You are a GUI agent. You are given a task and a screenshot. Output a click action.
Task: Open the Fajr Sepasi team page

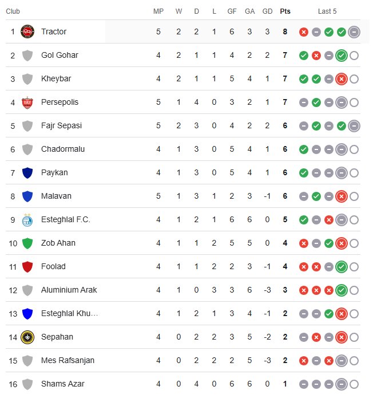62,125
